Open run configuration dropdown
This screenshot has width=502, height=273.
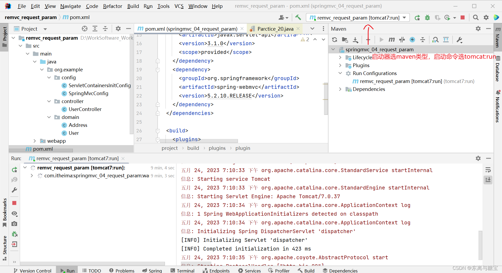[404, 18]
